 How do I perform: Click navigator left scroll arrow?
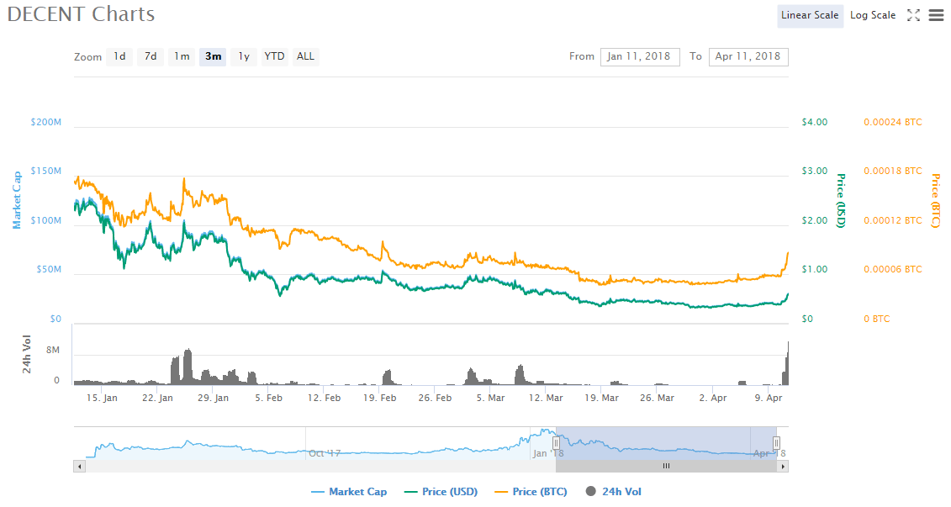click(x=80, y=466)
